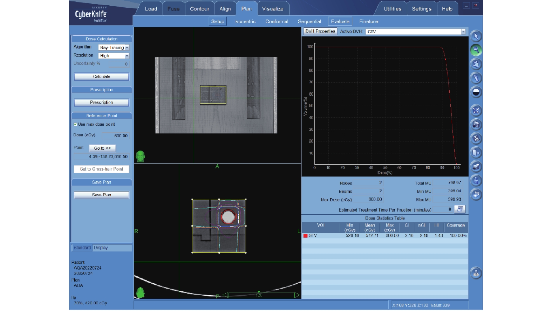
Task: Click the Save Plan button
Action: click(101, 195)
